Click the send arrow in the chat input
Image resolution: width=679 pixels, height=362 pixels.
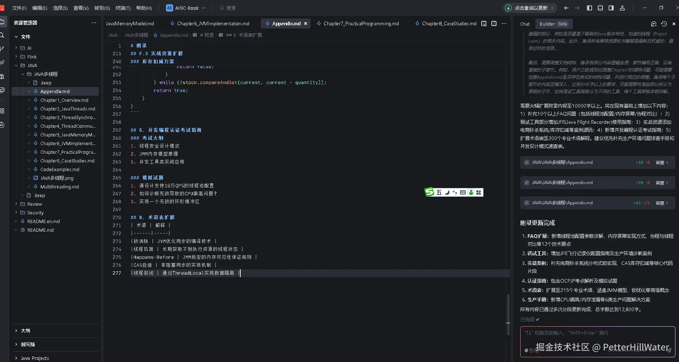pyautogui.click(x=669, y=350)
